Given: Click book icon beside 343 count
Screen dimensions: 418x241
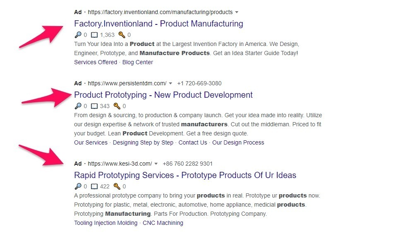Looking at the screenshot, I should [x=94, y=106].
